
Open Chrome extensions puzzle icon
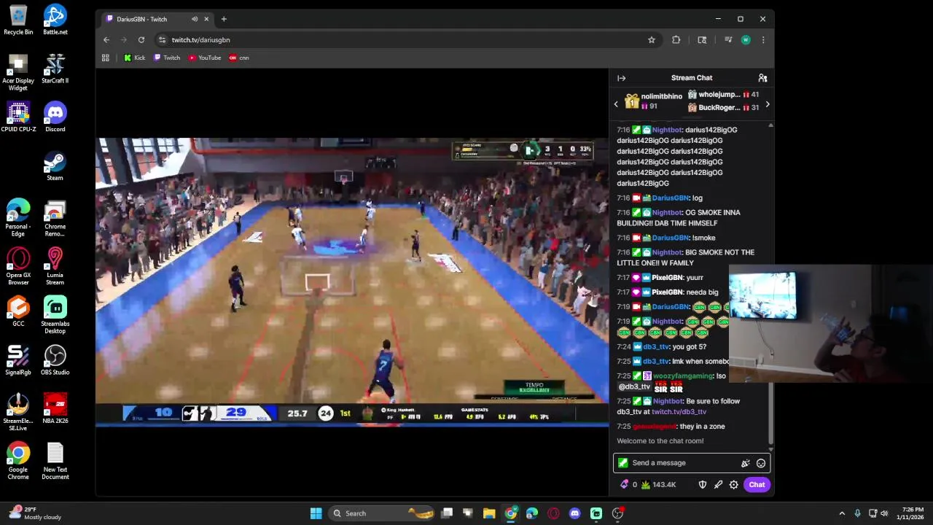(x=676, y=40)
